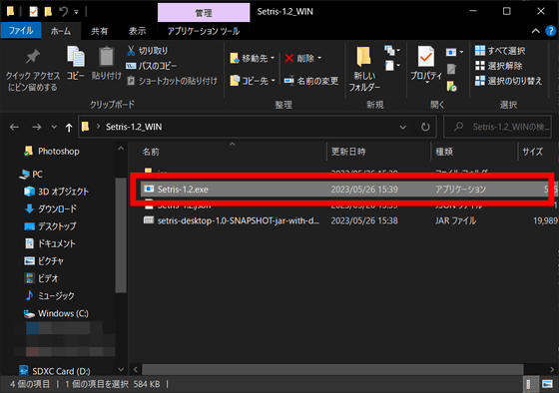Sort by Size (サイズ) column header
Image resolution: width=559 pixels, height=393 pixels.
point(533,152)
